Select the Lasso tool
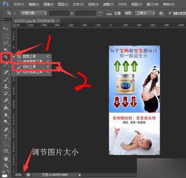The height and width of the screenshot is (178, 186). [x=6, y=43]
